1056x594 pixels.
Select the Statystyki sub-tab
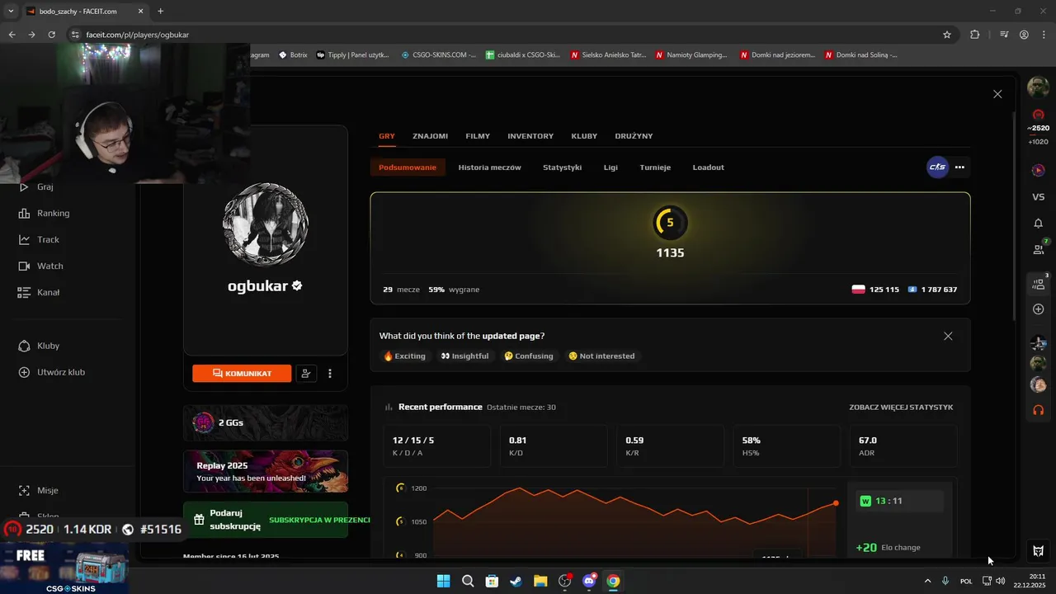[x=562, y=167]
